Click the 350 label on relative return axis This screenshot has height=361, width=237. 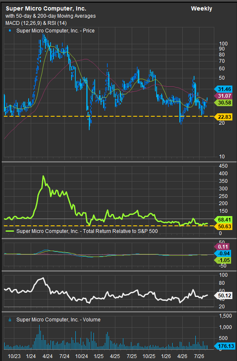click(223, 181)
